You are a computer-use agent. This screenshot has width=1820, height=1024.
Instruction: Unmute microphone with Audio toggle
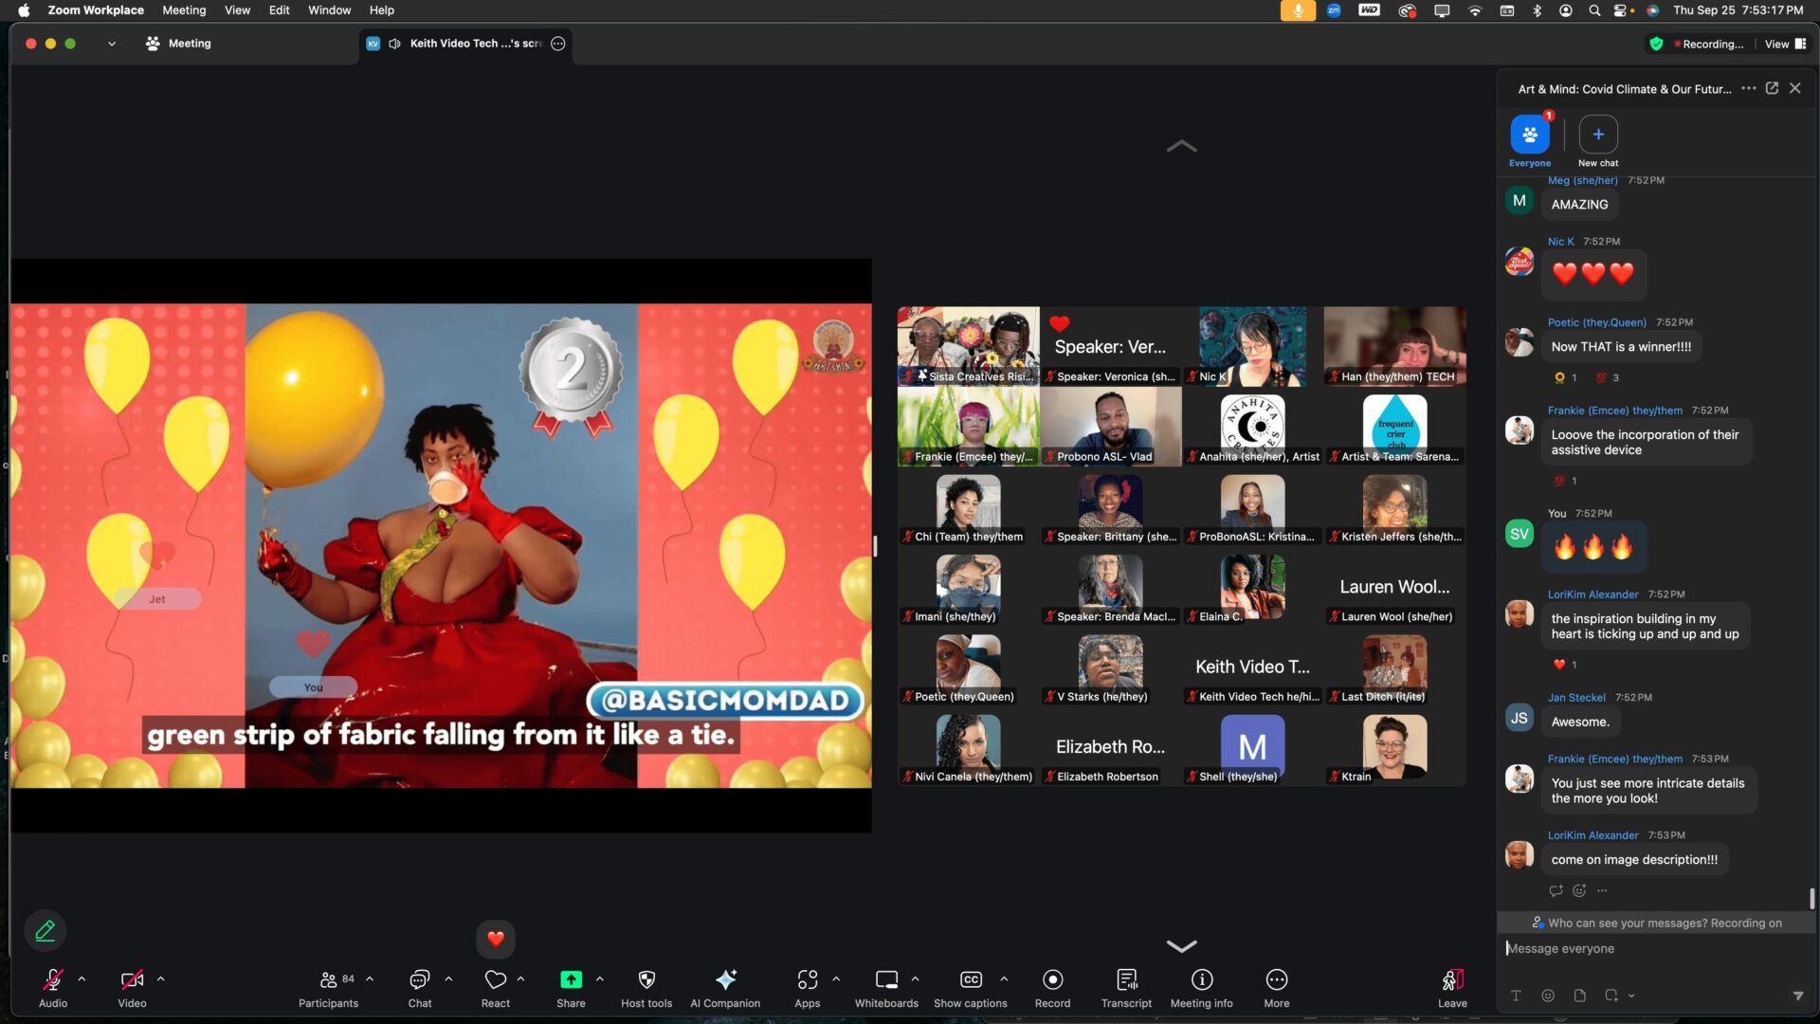pyautogui.click(x=53, y=980)
